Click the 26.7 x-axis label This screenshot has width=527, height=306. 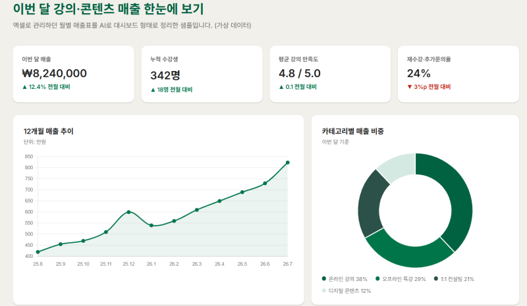pos(288,264)
